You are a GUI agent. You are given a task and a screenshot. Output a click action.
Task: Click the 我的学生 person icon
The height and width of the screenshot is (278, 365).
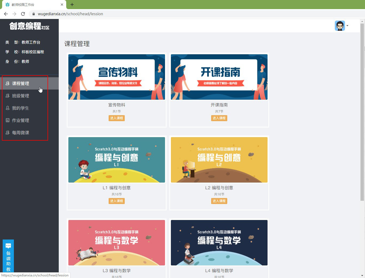(x=7, y=108)
